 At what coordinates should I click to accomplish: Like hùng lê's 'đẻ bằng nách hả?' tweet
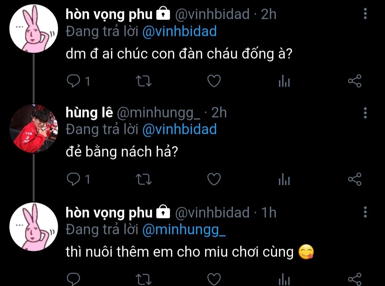pyautogui.click(x=214, y=179)
